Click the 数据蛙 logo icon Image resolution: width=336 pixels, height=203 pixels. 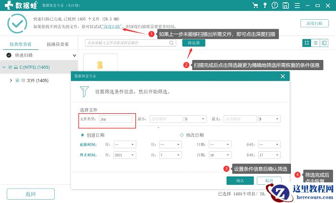coord(9,5)
